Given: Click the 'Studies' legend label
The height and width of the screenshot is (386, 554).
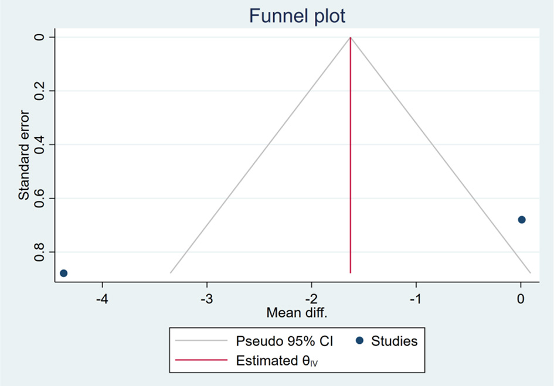Looking at the screenshot, I should click(394, 340).
